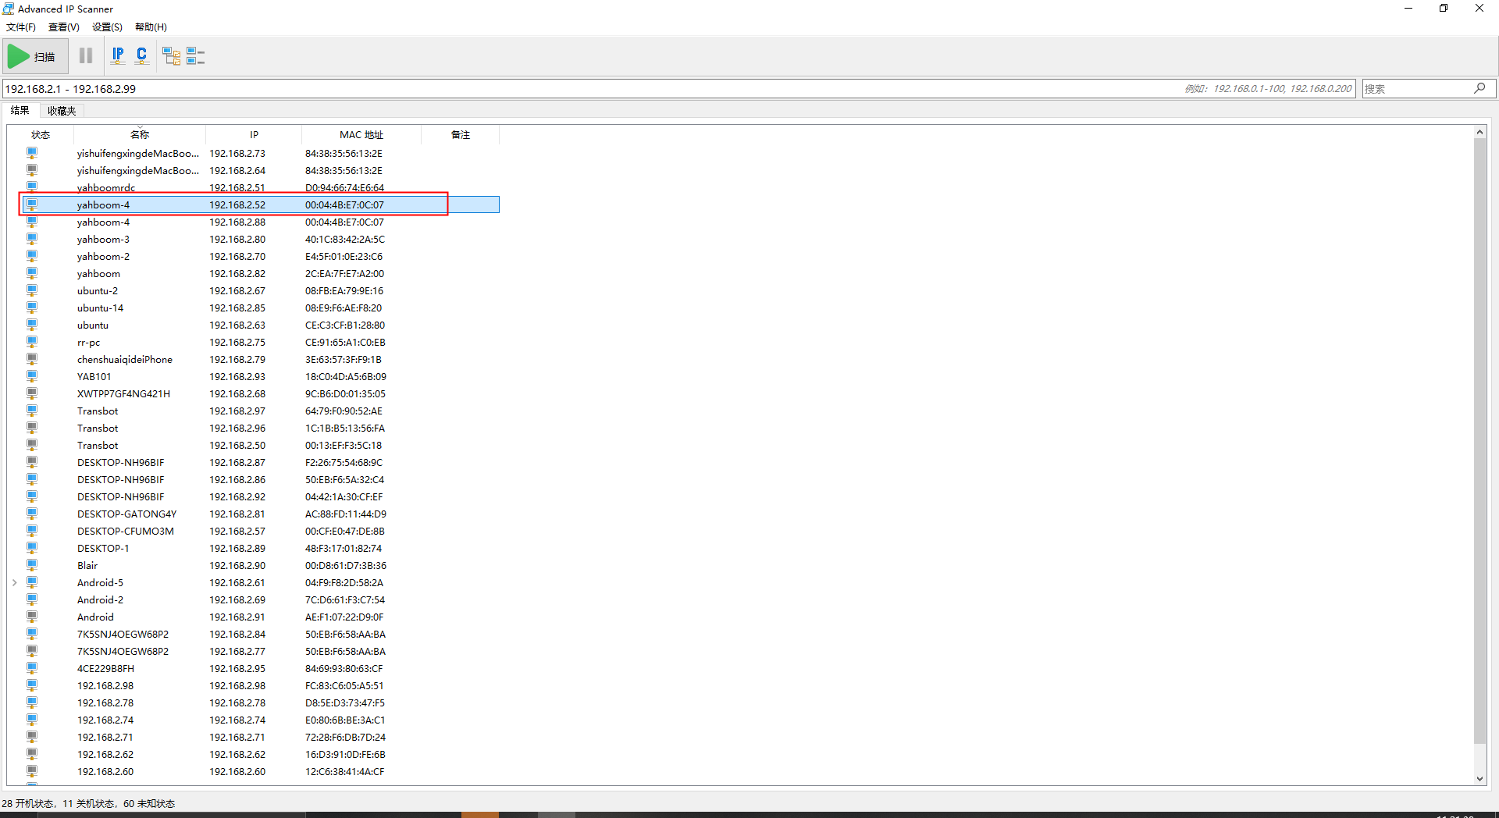Click the status icon for Android-5

pos(32,582)
